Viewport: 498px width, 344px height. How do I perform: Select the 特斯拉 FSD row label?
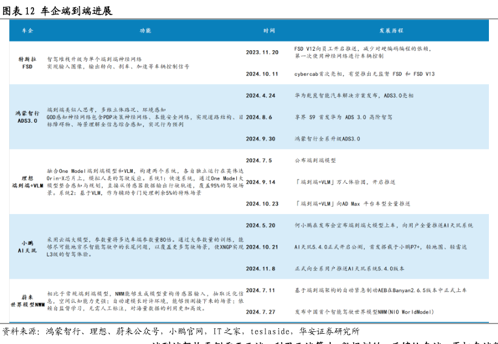27,63
